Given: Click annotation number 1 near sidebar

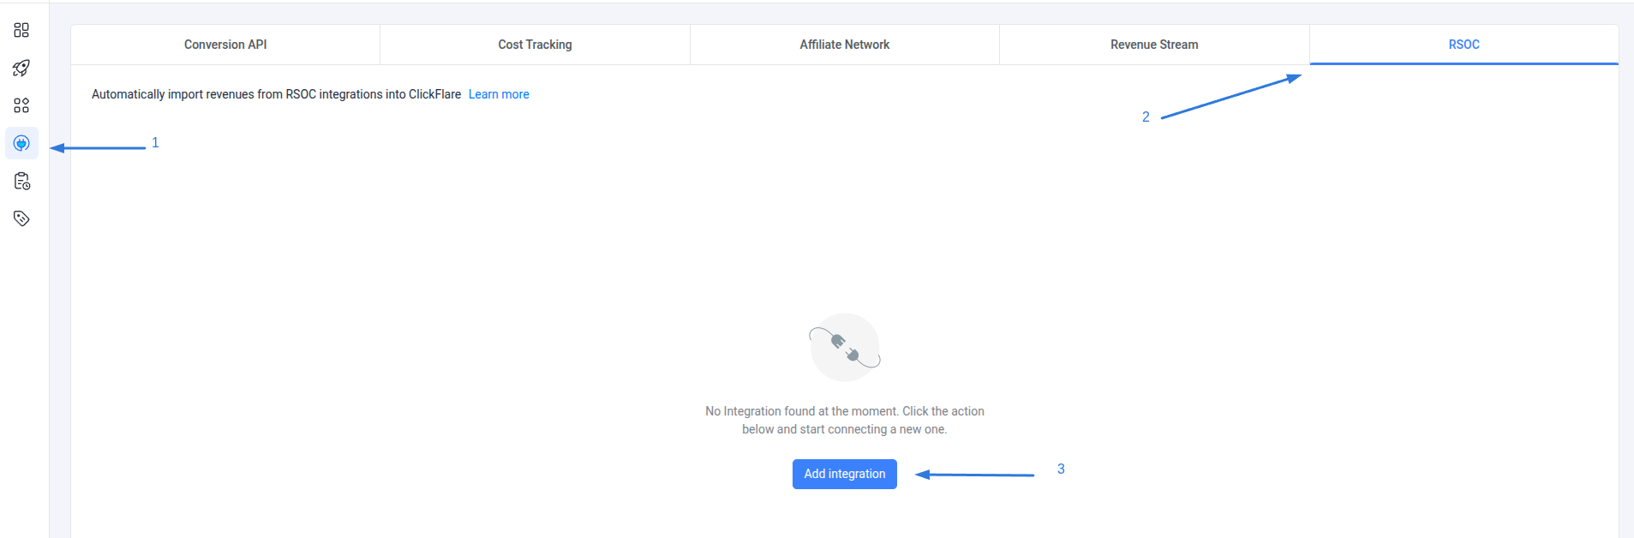Looking at the screenshot, I should pyautogui.click(x=155, y=142).
